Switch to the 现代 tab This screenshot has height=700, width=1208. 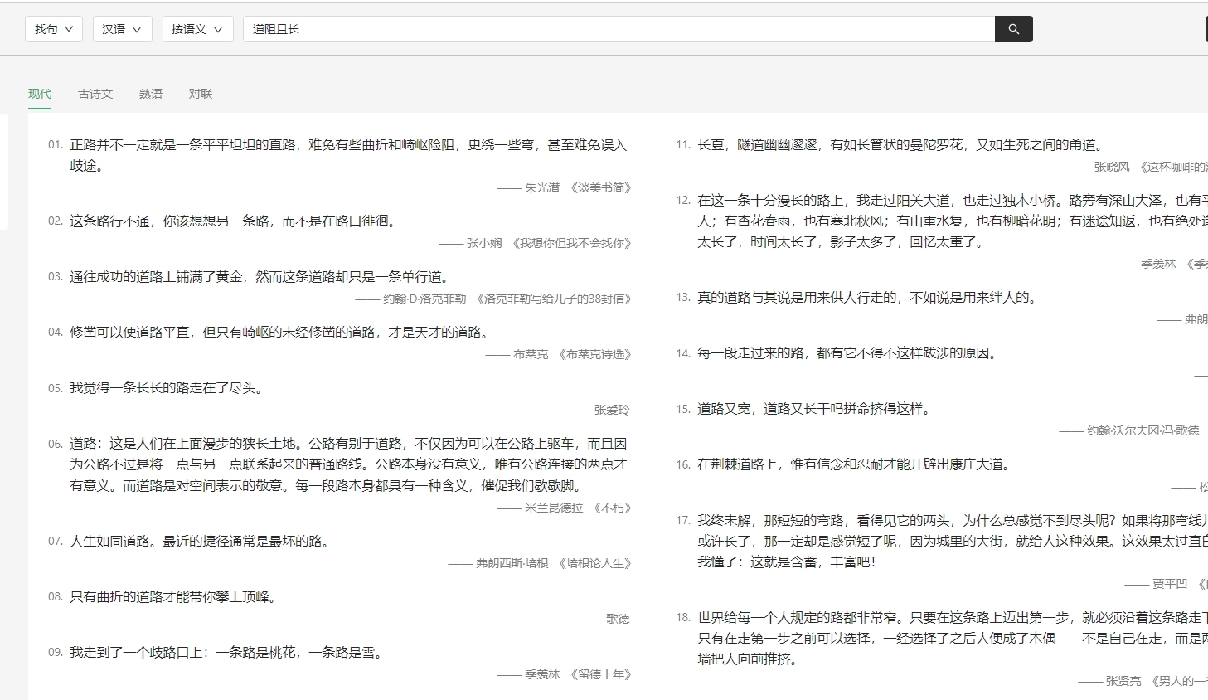click(x=40, y=94)
